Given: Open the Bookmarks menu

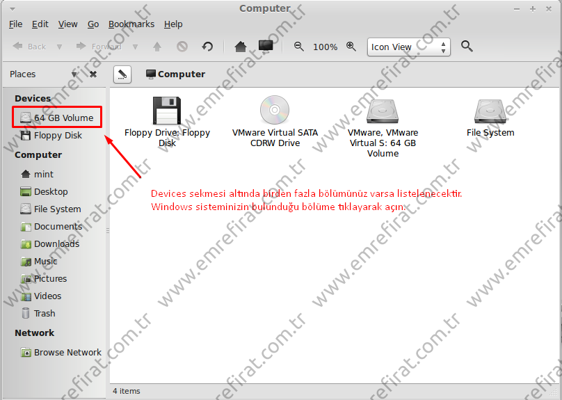Looking at the screenshot, I should 131,24.
